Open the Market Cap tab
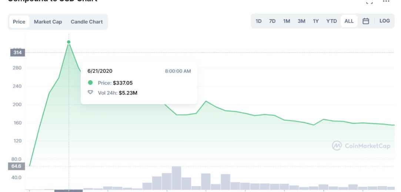The height and width of the screenshot is (192, 401). [48, 22]
